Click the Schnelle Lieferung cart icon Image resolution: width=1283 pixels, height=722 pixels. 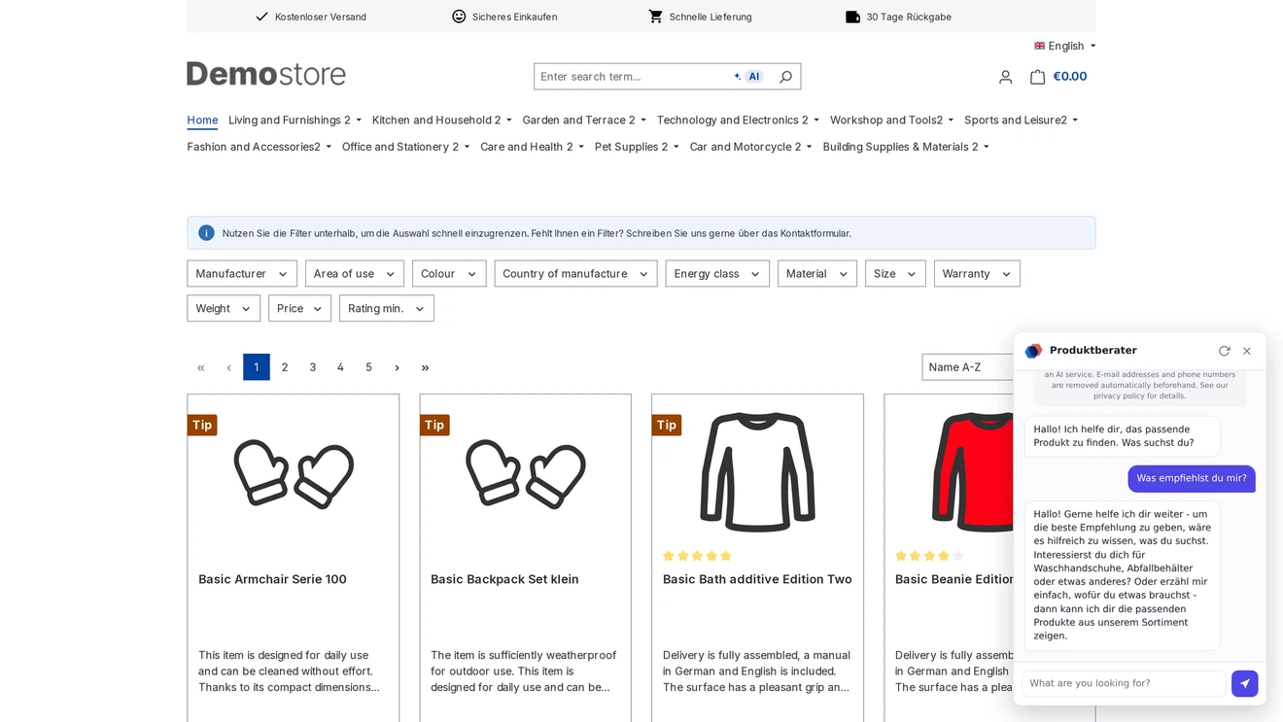click(x=656, y=17)
